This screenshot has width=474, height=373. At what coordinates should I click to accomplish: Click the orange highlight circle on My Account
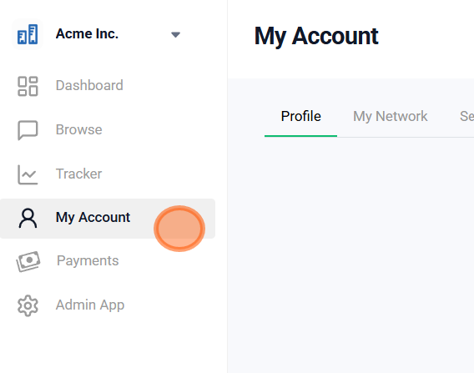point(179,229)
